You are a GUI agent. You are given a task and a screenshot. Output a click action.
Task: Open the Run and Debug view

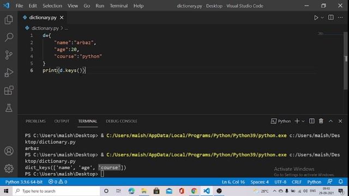(x=9, y=72)
